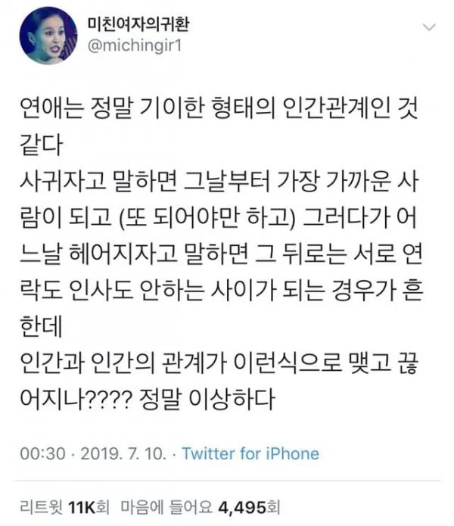The image size is (454, 526).
Task: Open the @michingir1 handle
Action: tap(135, 45)
